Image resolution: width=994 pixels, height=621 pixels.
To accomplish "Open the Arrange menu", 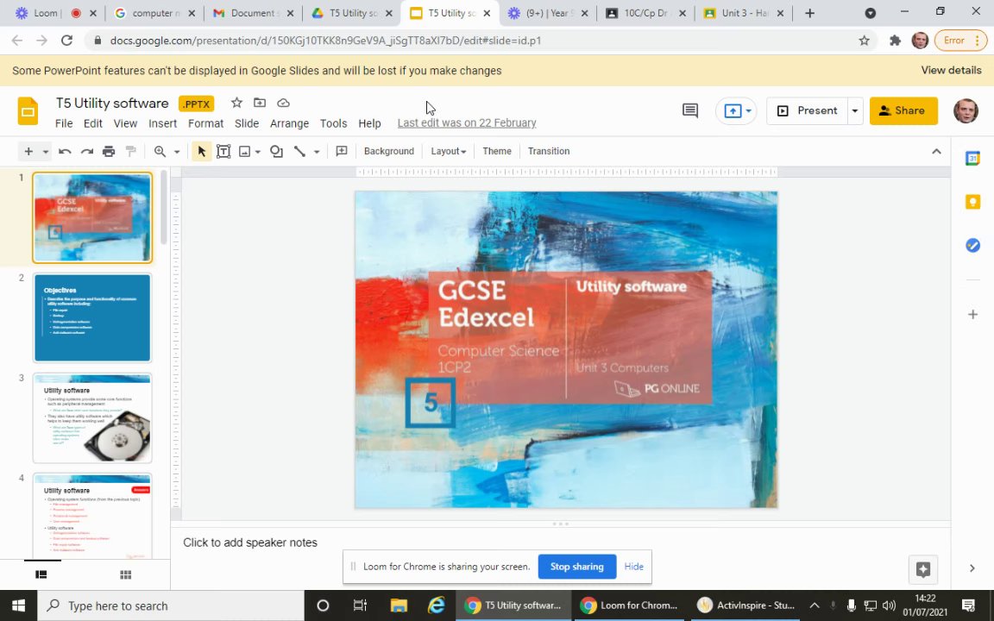I will point(289,123).
